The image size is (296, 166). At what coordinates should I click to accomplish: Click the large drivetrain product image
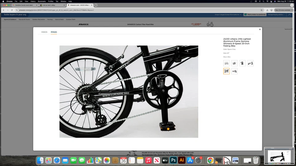(129, 92)
